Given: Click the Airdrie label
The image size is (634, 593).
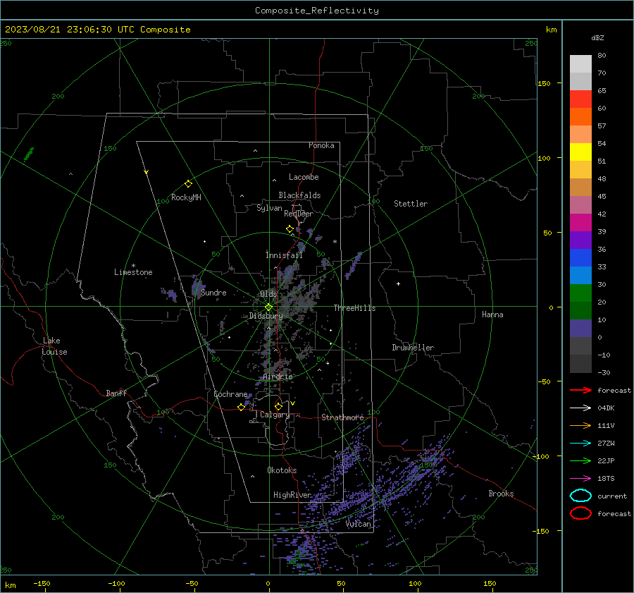Looking at the screenshot, I should (278, 377).
